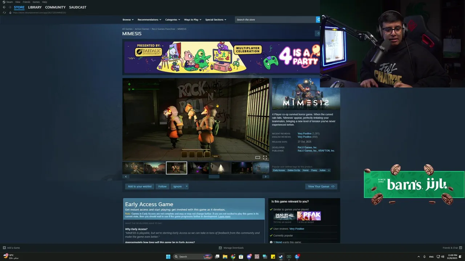This screenshot has height=261, width=465.
Task: Reload the store page with refresh icon
Action: point(4,13)
